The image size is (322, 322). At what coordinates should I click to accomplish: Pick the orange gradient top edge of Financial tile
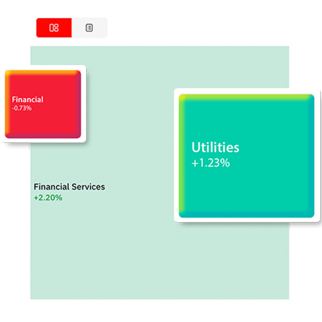pos(43,72)
